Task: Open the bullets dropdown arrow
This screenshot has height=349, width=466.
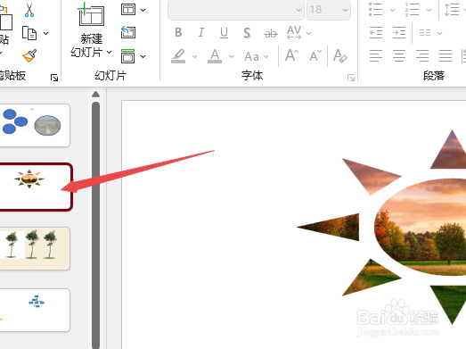Action: point(392,10)
